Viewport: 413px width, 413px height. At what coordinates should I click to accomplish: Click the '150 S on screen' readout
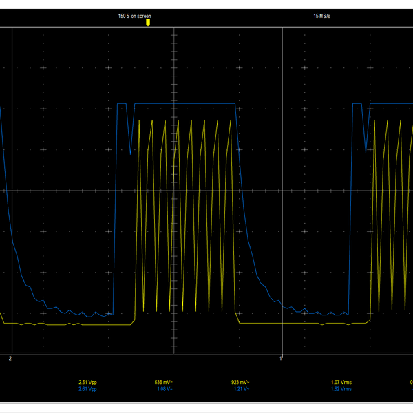click(x=135, y=16)
